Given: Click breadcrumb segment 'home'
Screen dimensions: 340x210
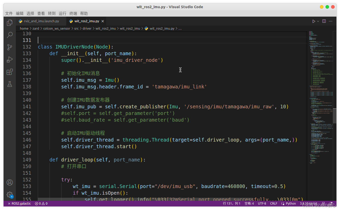Looking at the screenshot, I should tap(24, 28).
